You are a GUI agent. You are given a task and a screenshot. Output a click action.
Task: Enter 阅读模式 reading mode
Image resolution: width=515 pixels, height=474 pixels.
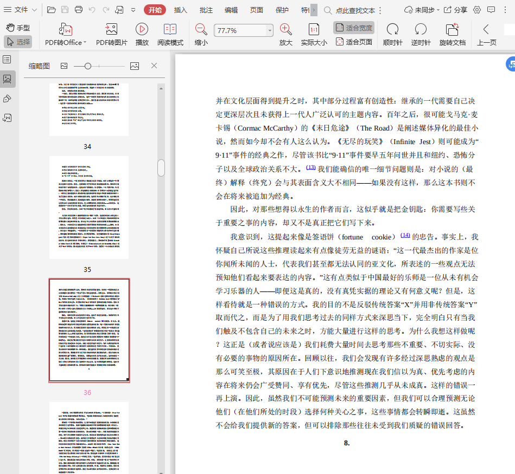pyautogui.click(x=170, y=35)
